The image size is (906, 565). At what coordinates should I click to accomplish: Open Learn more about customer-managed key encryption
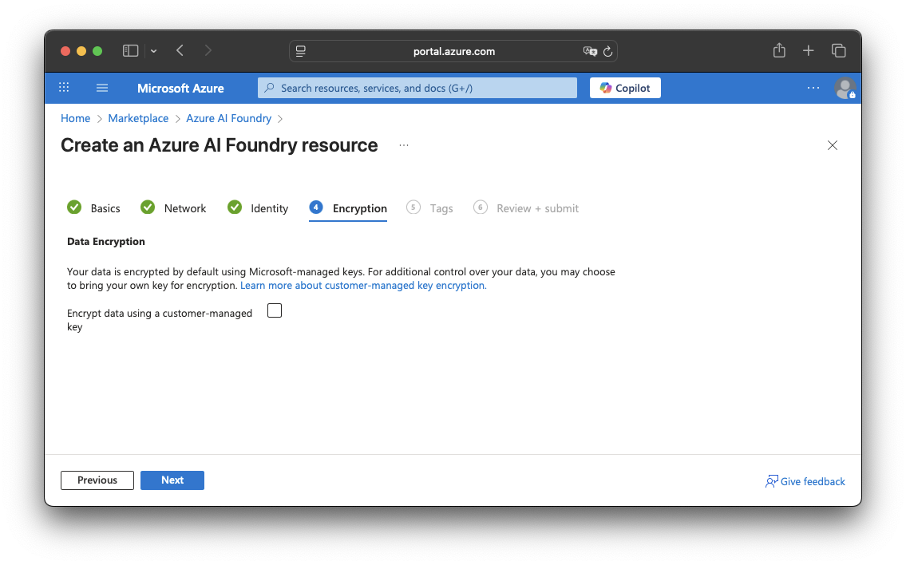tap(363, 286)
